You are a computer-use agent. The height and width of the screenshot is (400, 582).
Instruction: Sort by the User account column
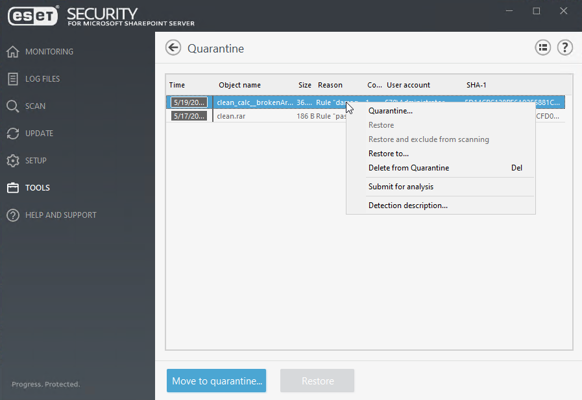(x=408, y=85)
